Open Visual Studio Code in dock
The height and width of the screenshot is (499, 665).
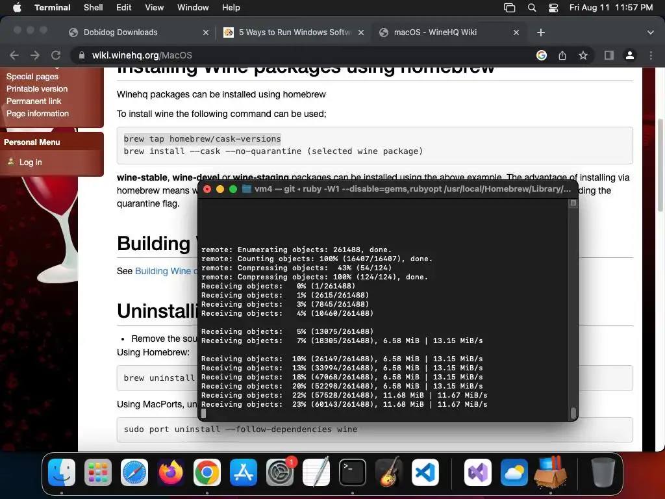coord(425,472)
